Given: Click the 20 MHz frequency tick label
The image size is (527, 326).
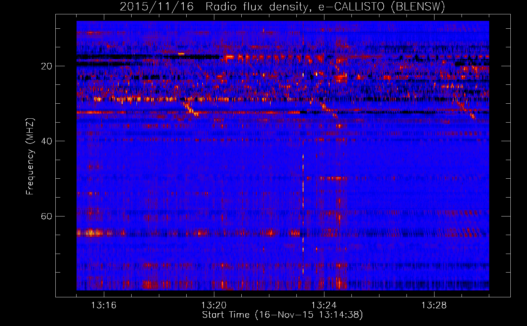Looking at the screenshot, I should click(x=47, y=66).
